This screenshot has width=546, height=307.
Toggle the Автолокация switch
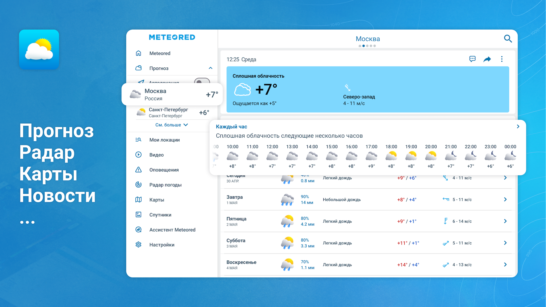[202, 81]
